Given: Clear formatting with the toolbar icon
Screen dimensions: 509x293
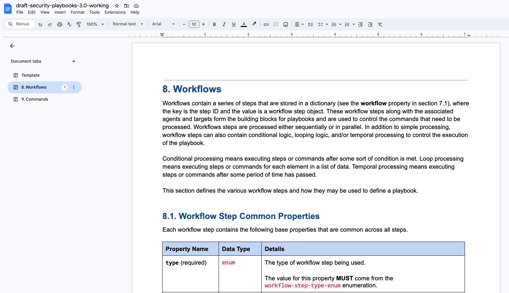Looking at the screenshot, I should (380, 24).
